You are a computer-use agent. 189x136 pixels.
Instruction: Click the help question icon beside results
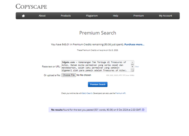click(143, 110)
